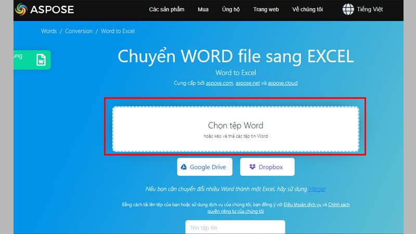This screenshot has height=234, width=416.
Task: Click the globe language icon
Action: [348, 9]
